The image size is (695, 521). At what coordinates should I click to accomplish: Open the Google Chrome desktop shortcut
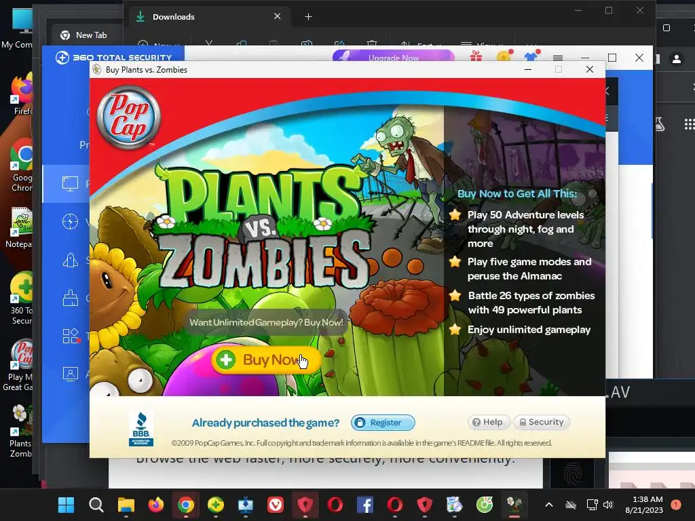coord(21,166)
